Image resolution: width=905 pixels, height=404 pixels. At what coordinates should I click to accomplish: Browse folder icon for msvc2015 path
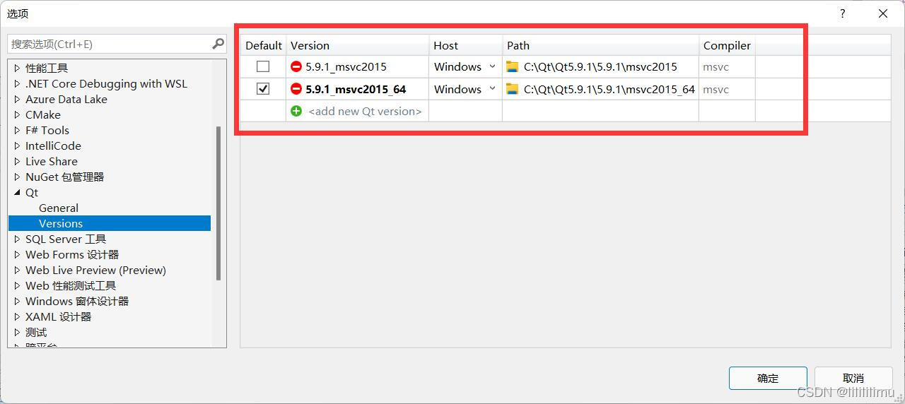513,66
